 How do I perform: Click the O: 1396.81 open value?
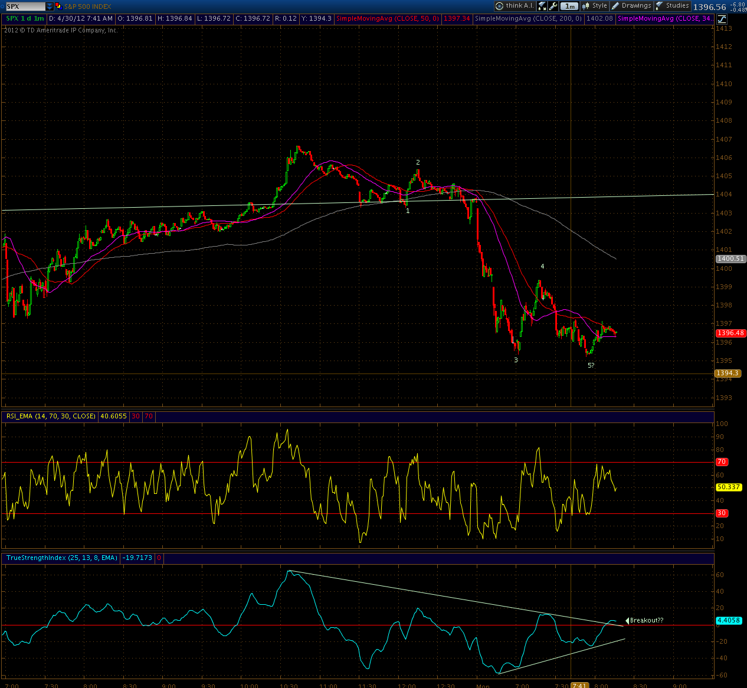[135, 18]
